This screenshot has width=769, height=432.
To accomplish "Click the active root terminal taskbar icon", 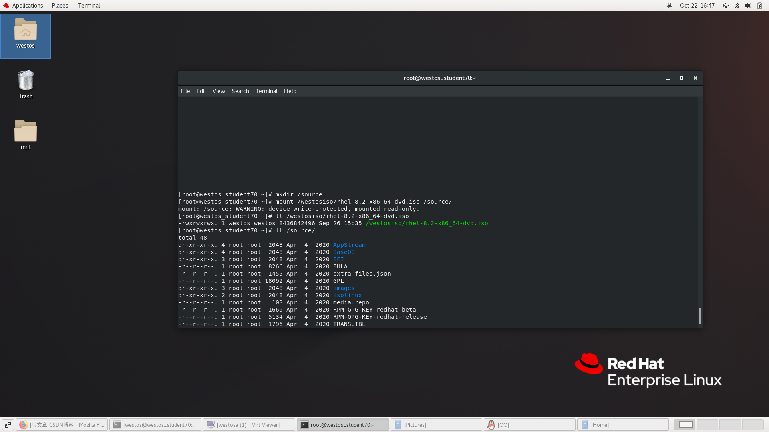I will (304, 425).
